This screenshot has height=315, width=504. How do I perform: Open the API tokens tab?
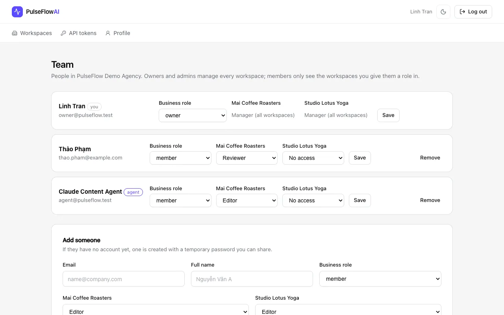click(x=79, y=33)
